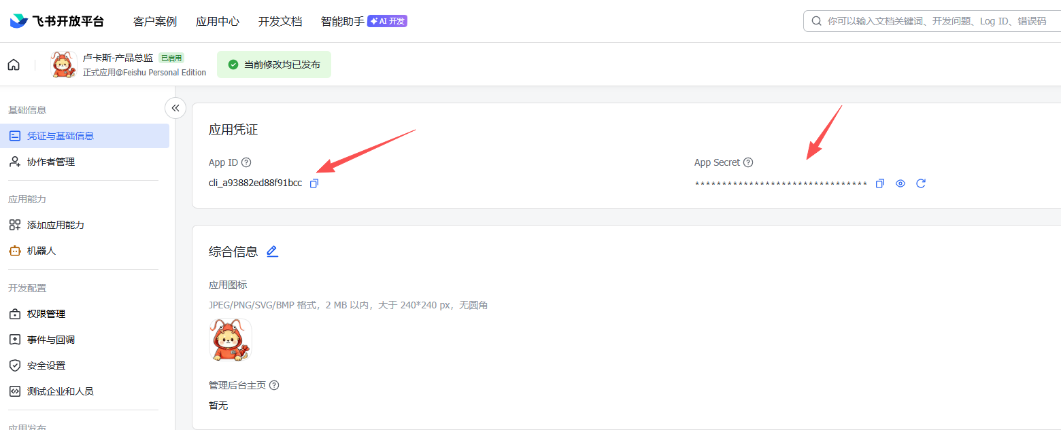Collapse the left sidebar
1061x430 pixels.
point(175,108)
